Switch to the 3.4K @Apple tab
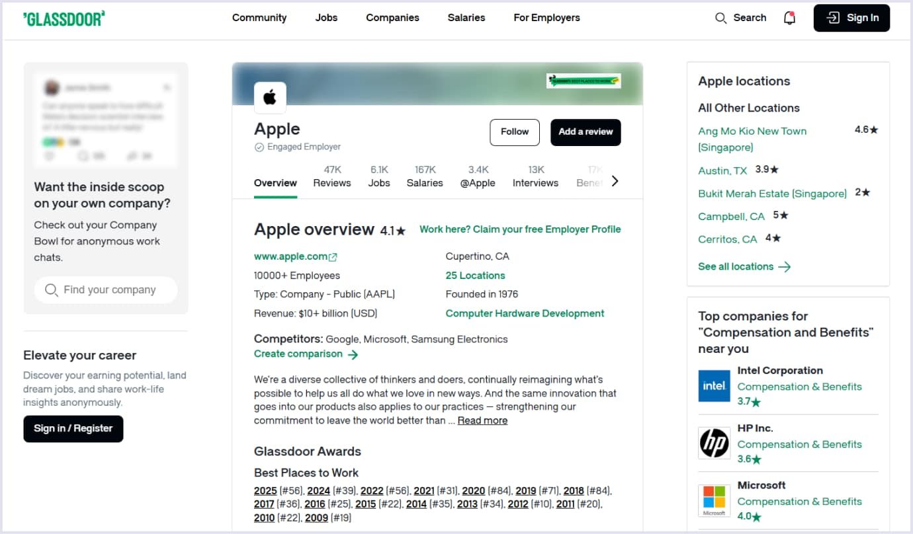Viewport: 913px width, 534px height. coord(478,176)
